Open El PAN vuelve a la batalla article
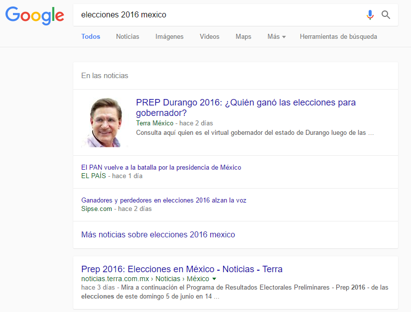Image resolution: width=411 pixels, height=312 pixels. (161, 168)
